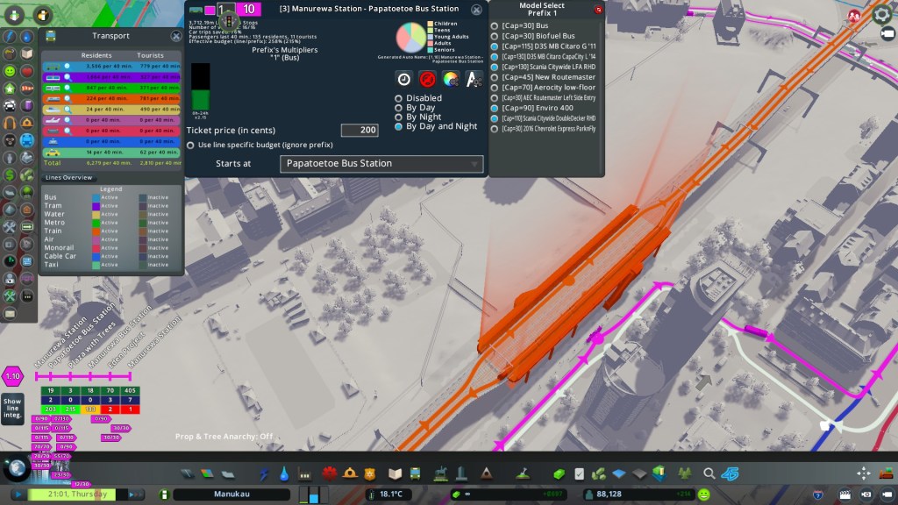Click the auto-name letter A icon
The width and height of the screenshot is (898, 505).
tap(474, 79)
